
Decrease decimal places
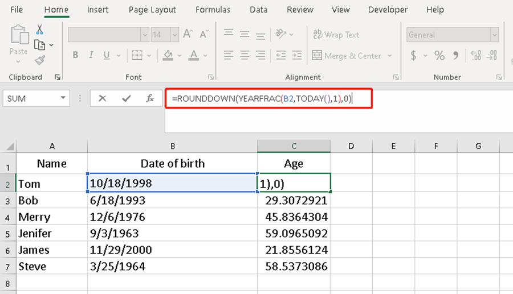tap(492, 56)
